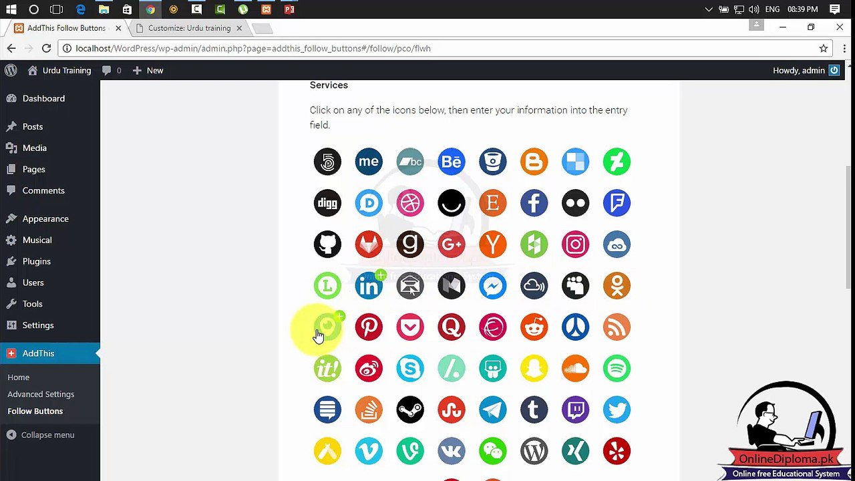
Task: Choose the Instagram camera icon
Action: (575, 245)
